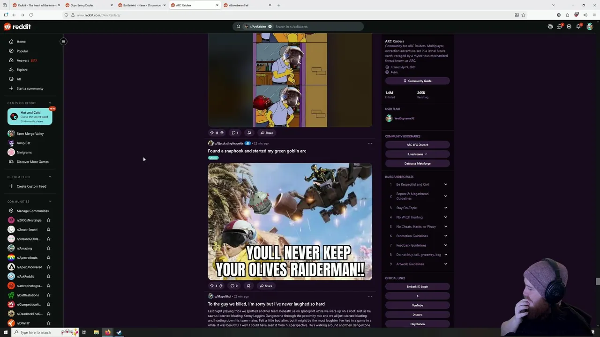
Task: Favorite r/Apexrollouts with its star
Action: (x=48, y=257)
